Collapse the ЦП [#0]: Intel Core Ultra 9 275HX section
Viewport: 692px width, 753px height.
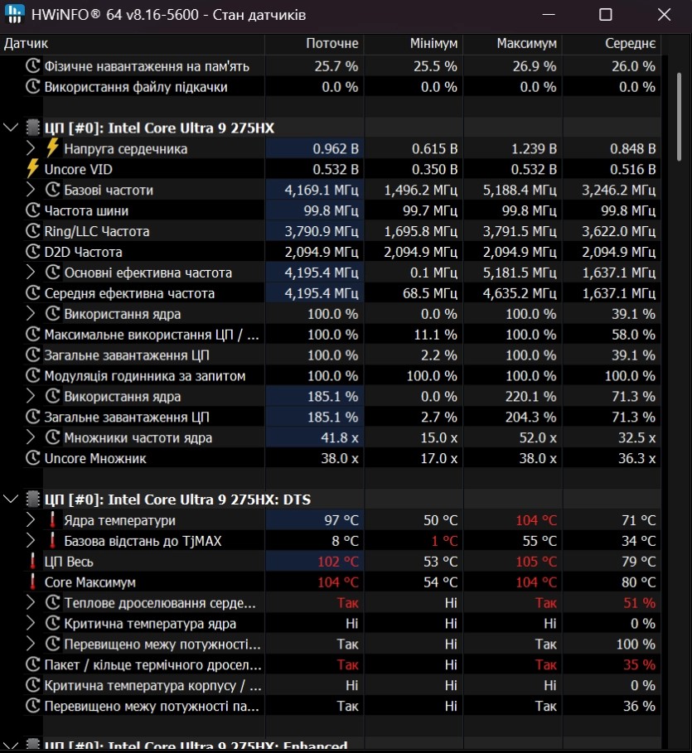(11, 128)
